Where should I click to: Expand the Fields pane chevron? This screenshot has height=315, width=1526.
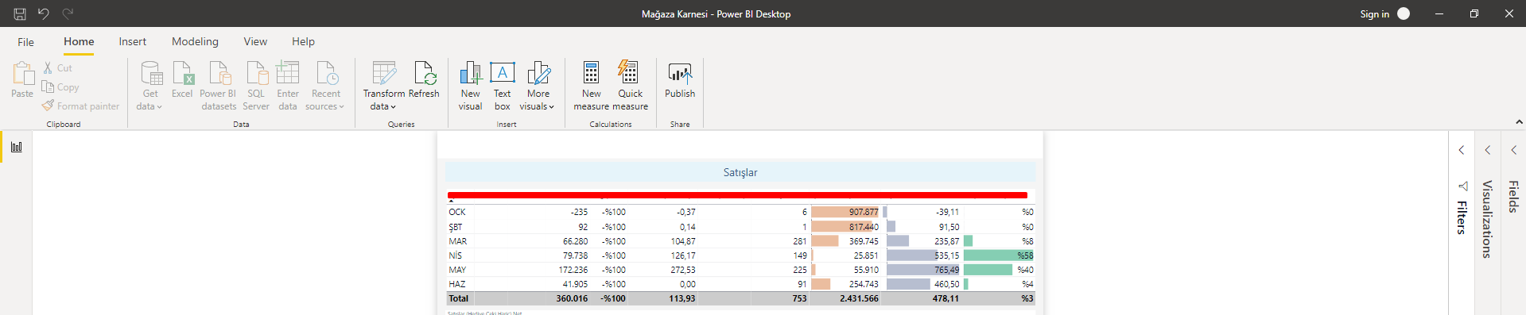(1514, 150)
